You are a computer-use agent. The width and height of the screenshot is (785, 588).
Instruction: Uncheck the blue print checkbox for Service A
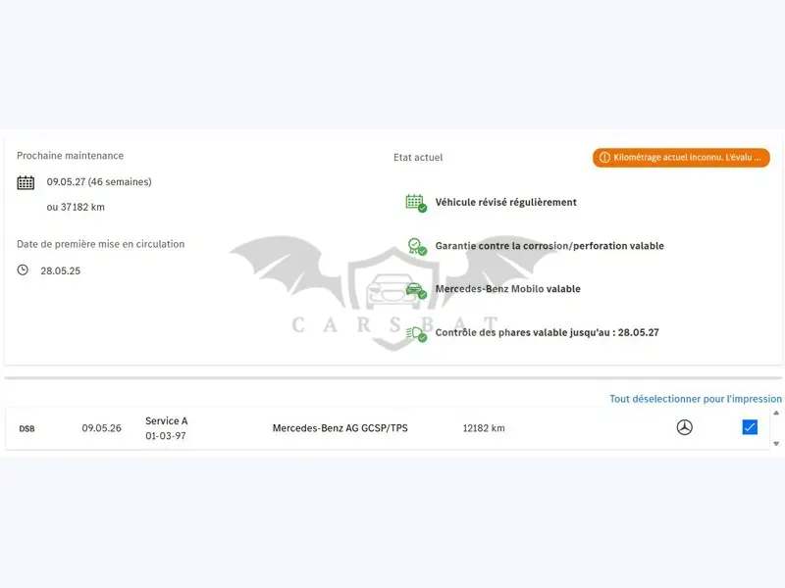(750, 427)
